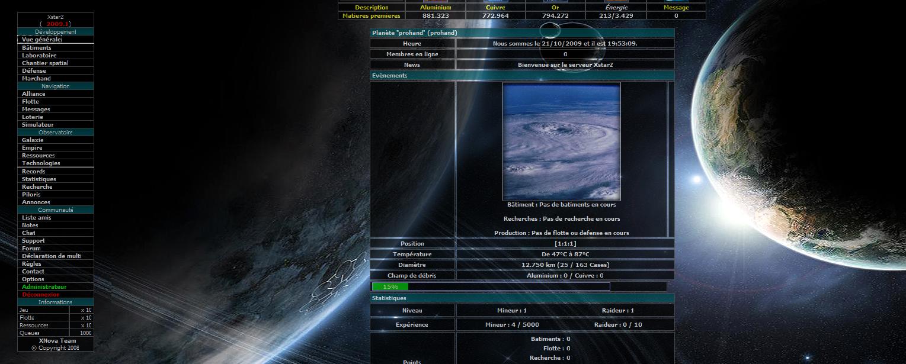The image size is (906, 364).
Task: Open Déclaration de multi
Action: tap(52, 256)
